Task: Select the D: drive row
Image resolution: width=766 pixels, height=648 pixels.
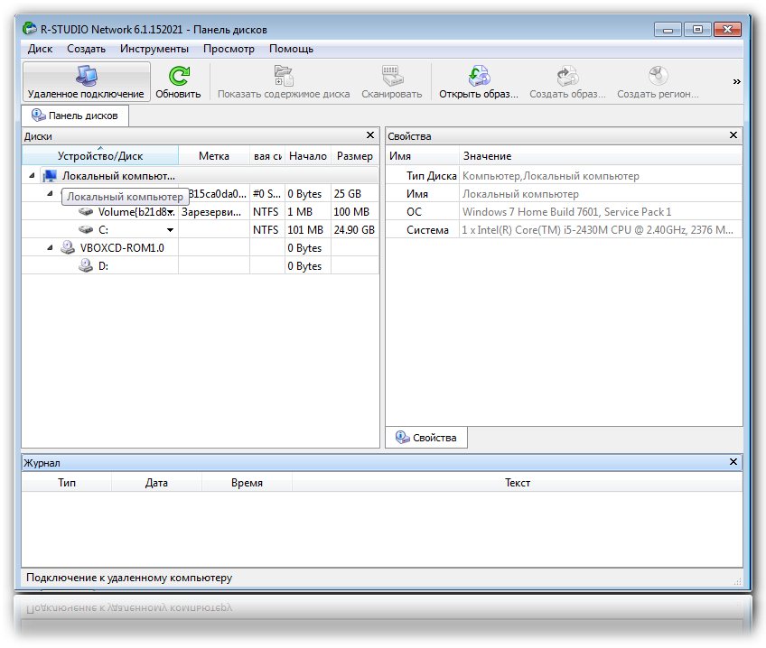Action: tap(102, 266)
